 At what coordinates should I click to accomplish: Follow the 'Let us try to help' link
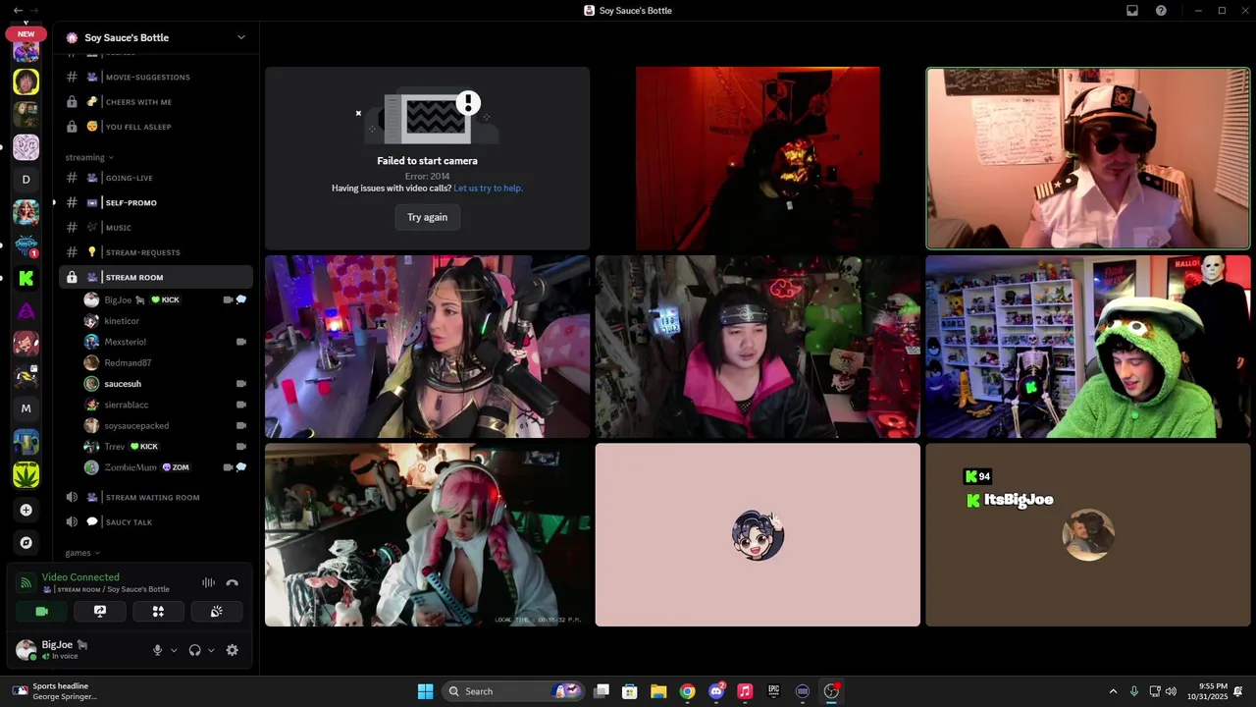pos(488,188)
